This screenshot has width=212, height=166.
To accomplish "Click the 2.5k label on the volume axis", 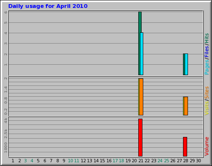I will [x=6, y=134].
